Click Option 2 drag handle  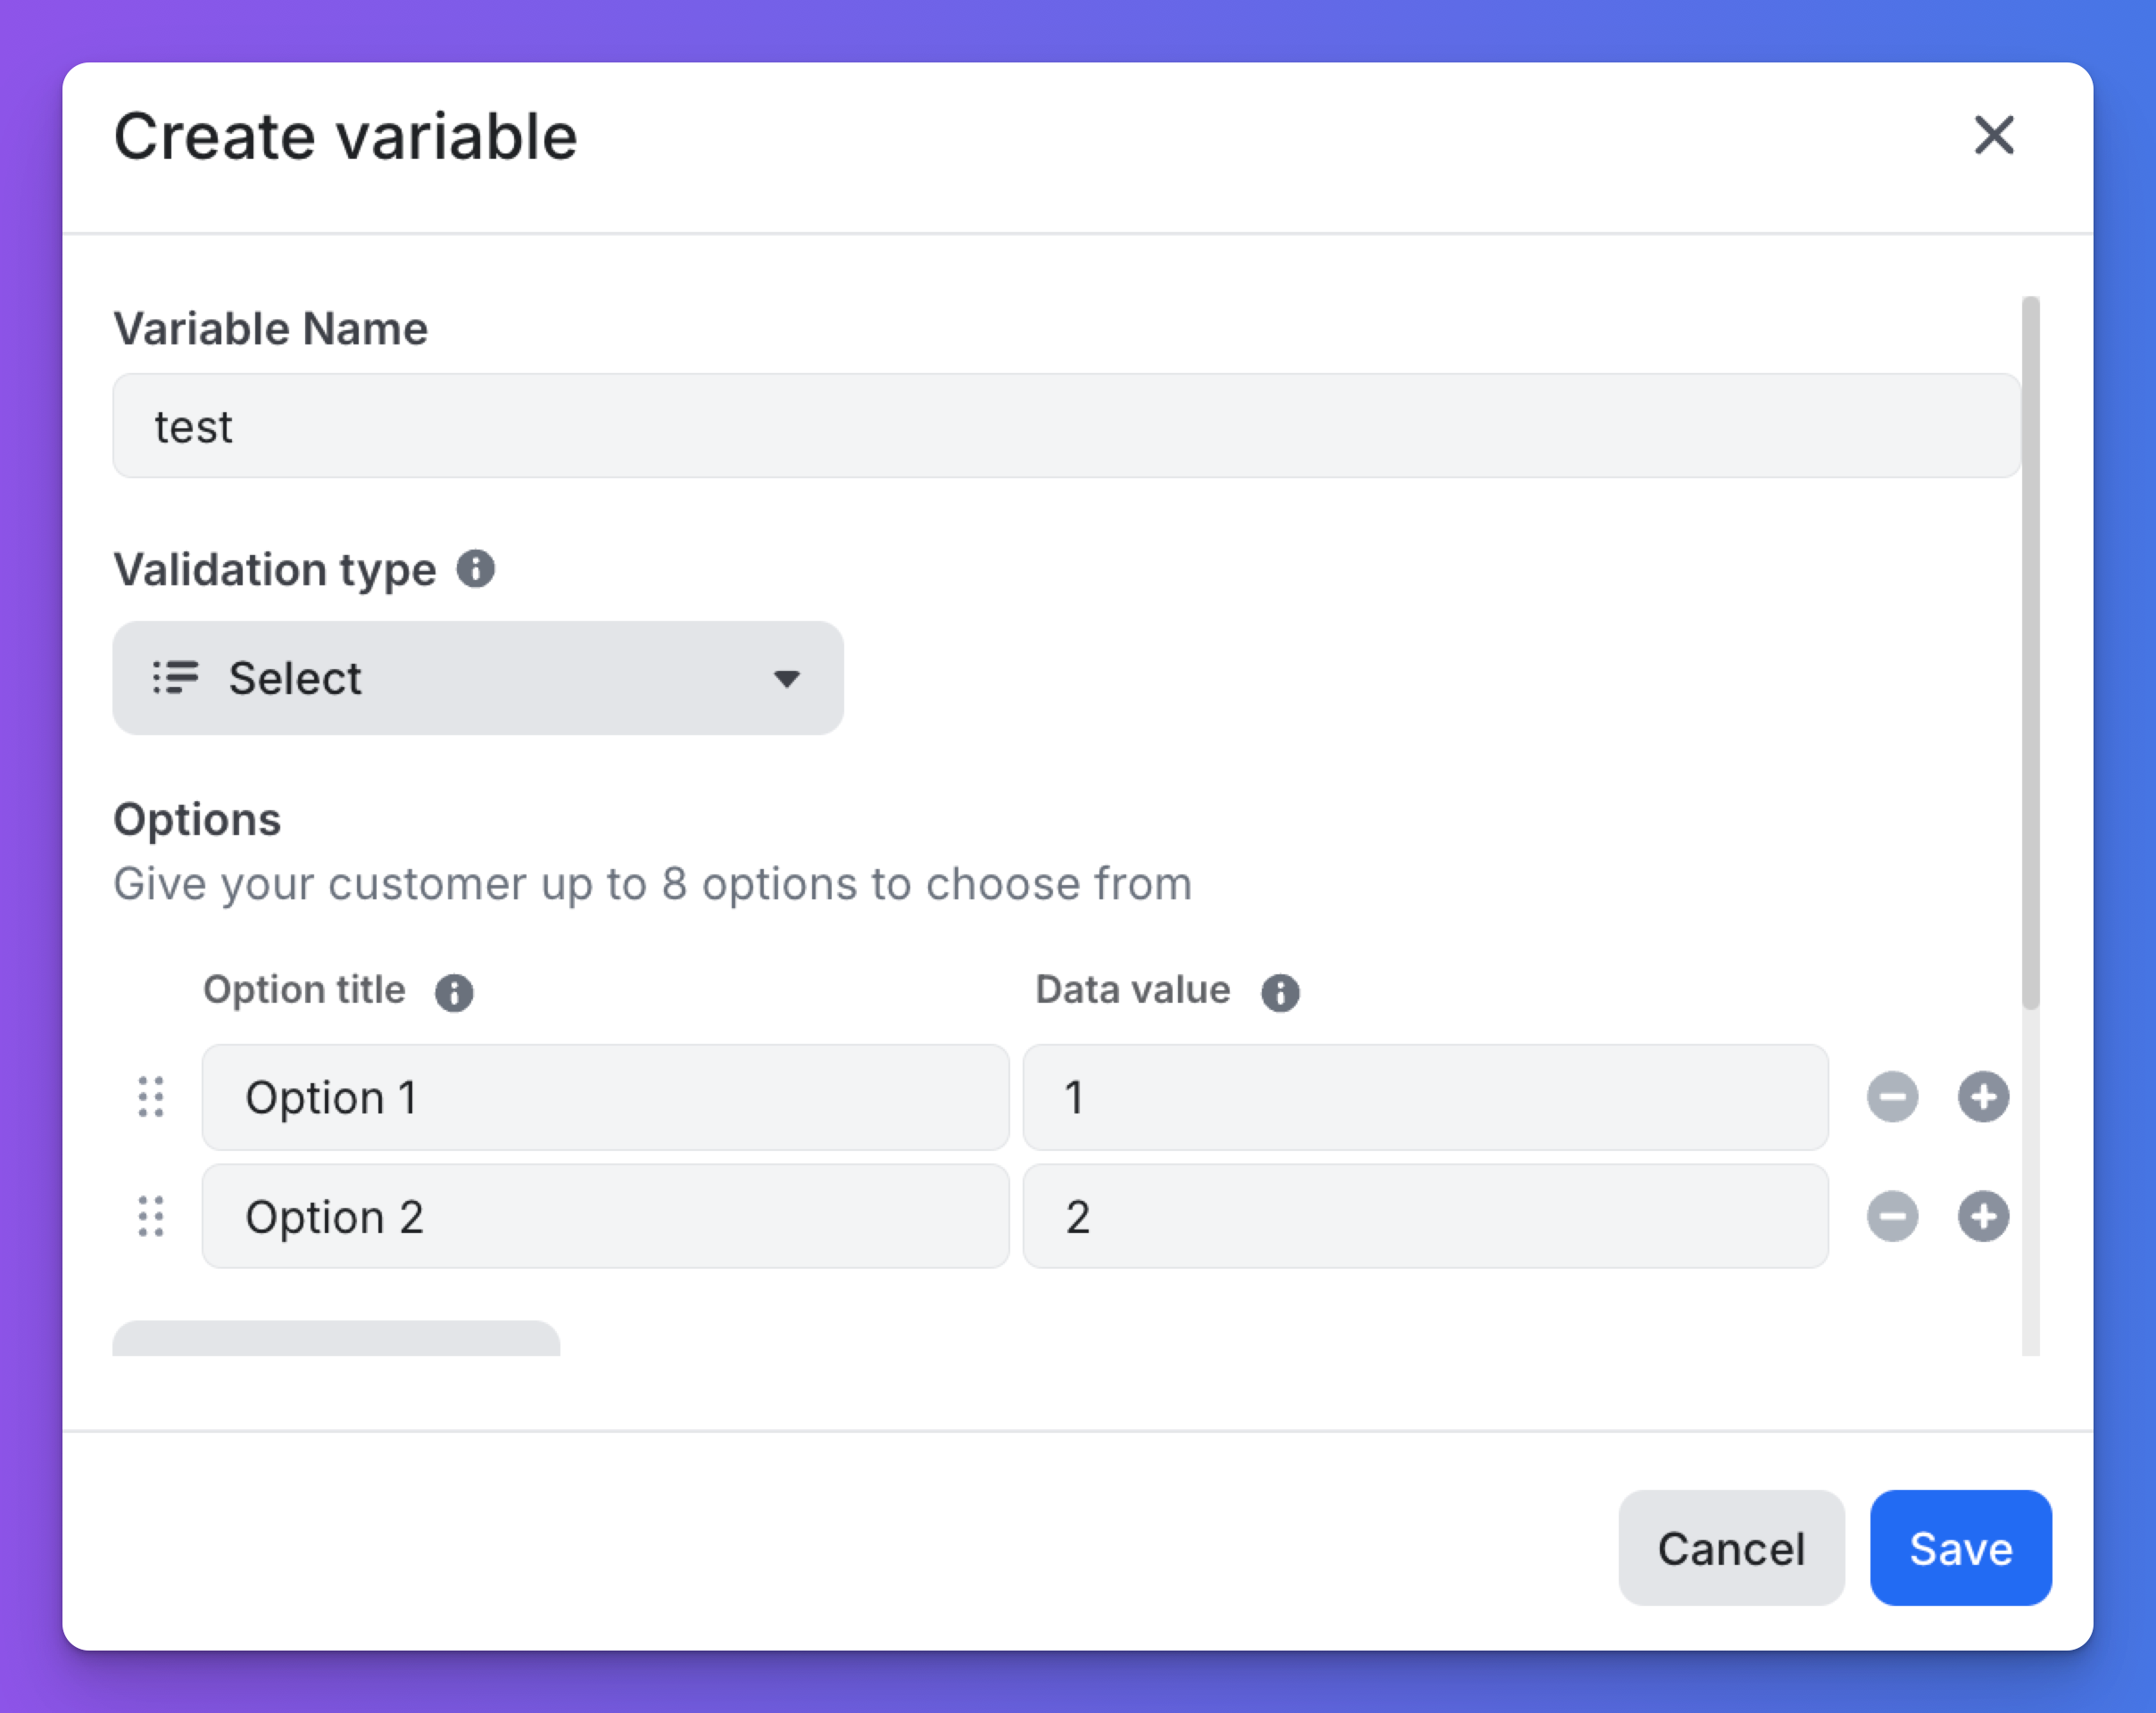[x=151, y=1216]
